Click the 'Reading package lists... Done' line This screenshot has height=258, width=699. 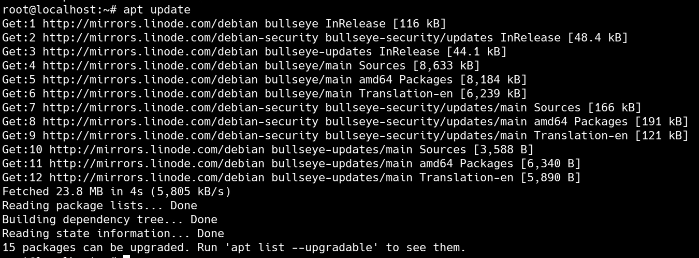pos(99,205)
